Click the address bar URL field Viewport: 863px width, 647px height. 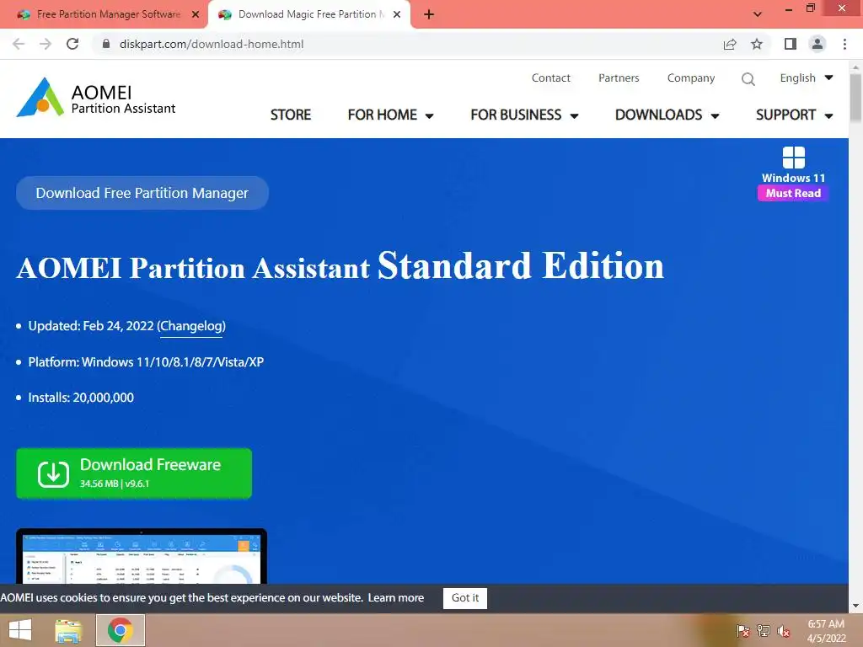pyautogui.click(x=407, y=44)
